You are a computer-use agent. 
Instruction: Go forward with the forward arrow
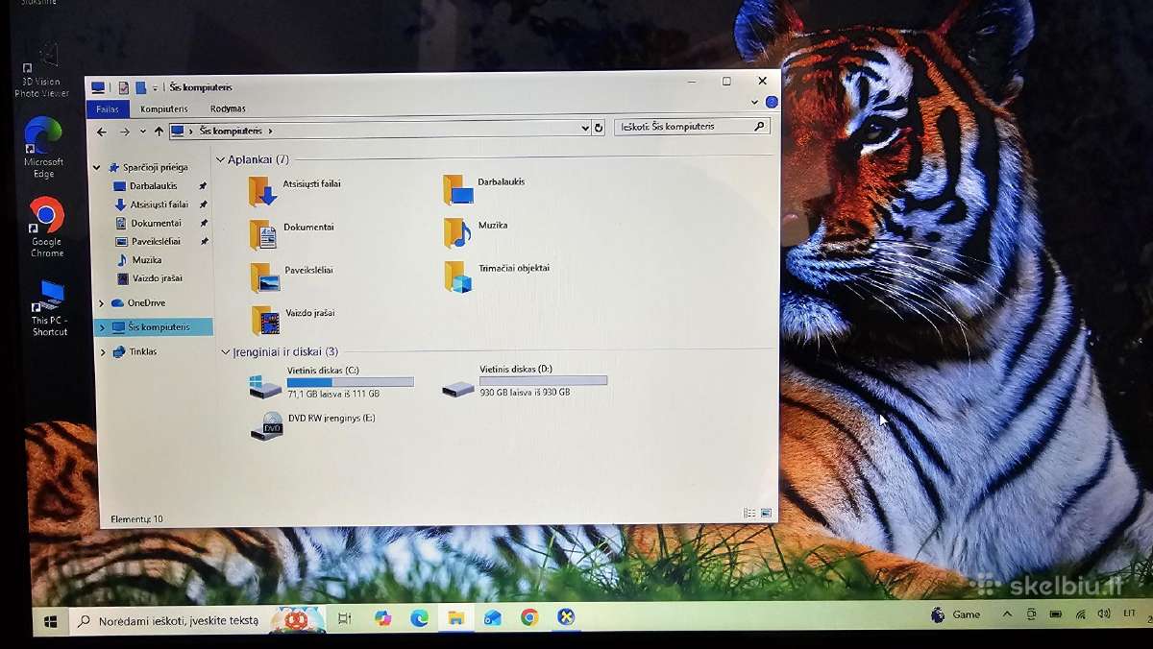(x=125, y=132)
